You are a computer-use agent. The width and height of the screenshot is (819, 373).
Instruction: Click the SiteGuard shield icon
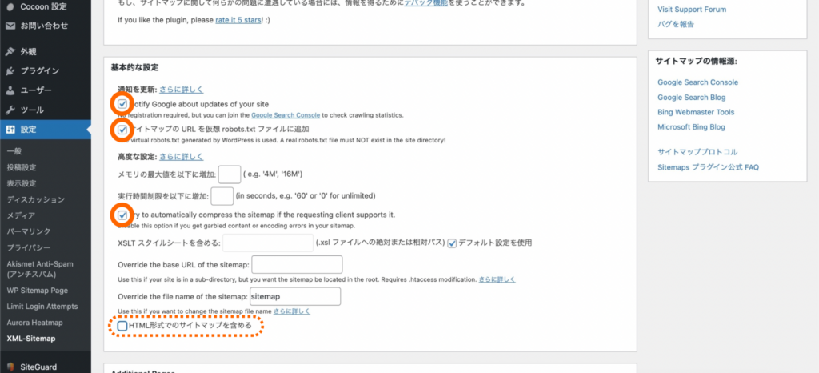pos(10,367)
